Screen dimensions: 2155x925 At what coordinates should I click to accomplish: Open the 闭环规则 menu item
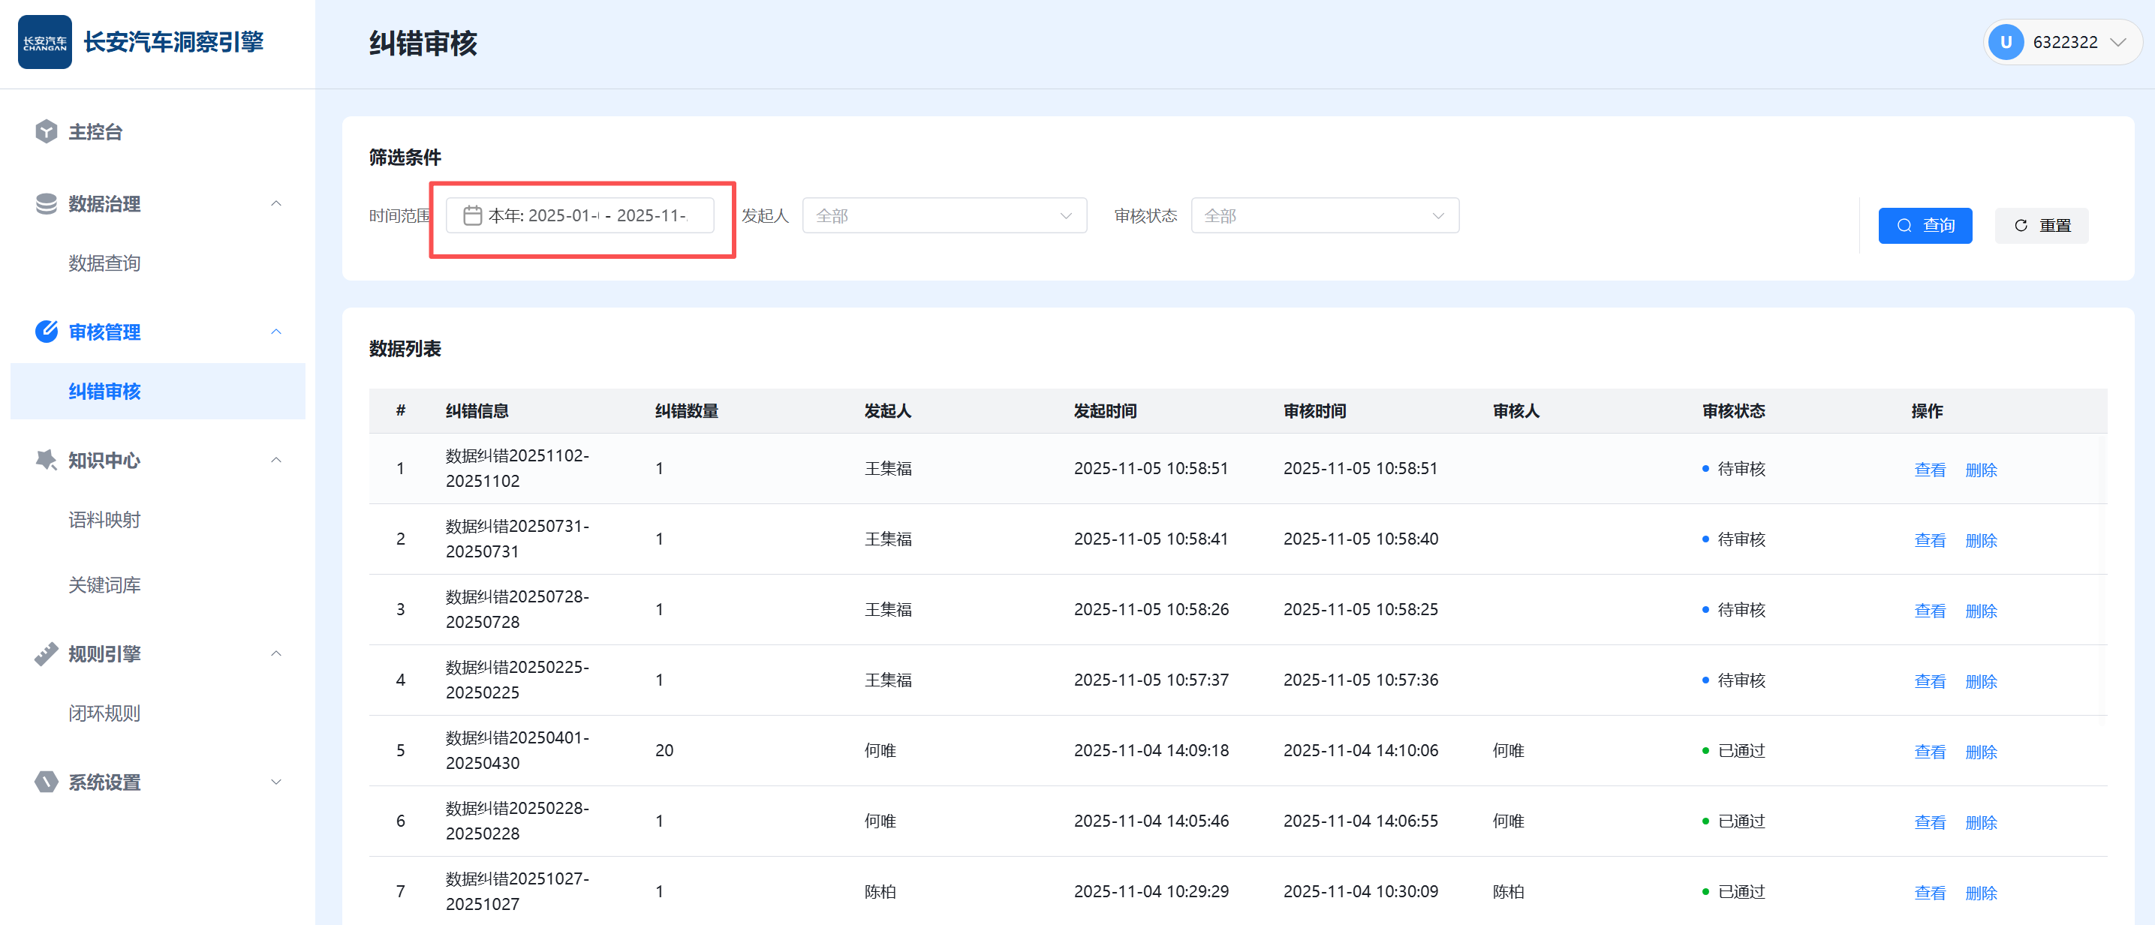(104, 713)
